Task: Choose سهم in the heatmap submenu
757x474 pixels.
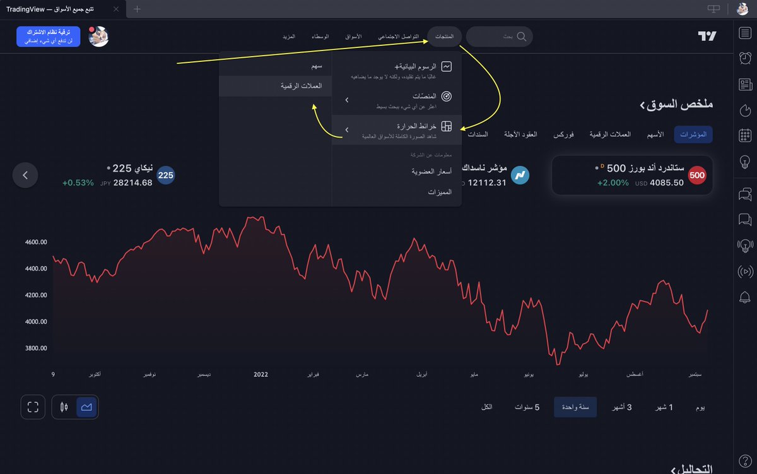Action: pyautogui.click(x=276, y=66)
